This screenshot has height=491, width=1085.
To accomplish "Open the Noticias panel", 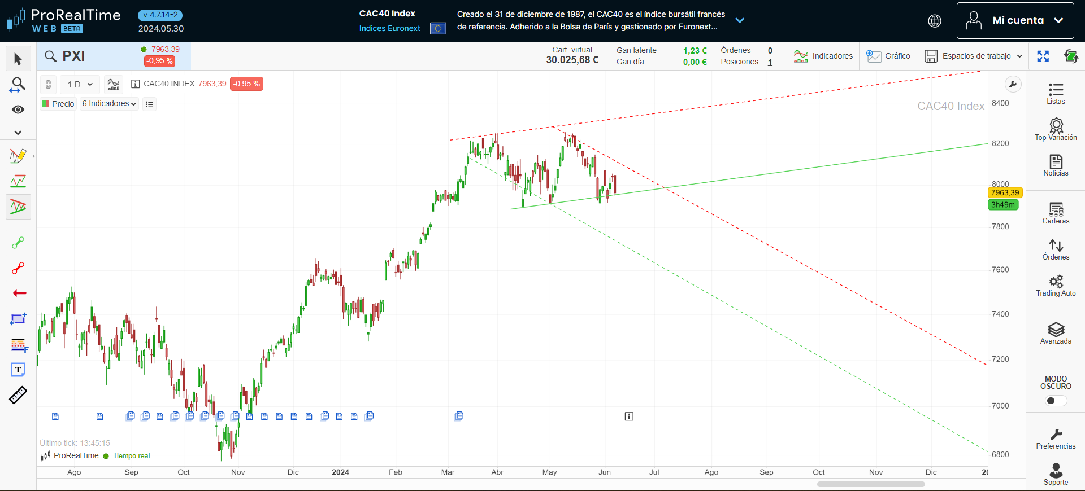I will coord(1056,165).
